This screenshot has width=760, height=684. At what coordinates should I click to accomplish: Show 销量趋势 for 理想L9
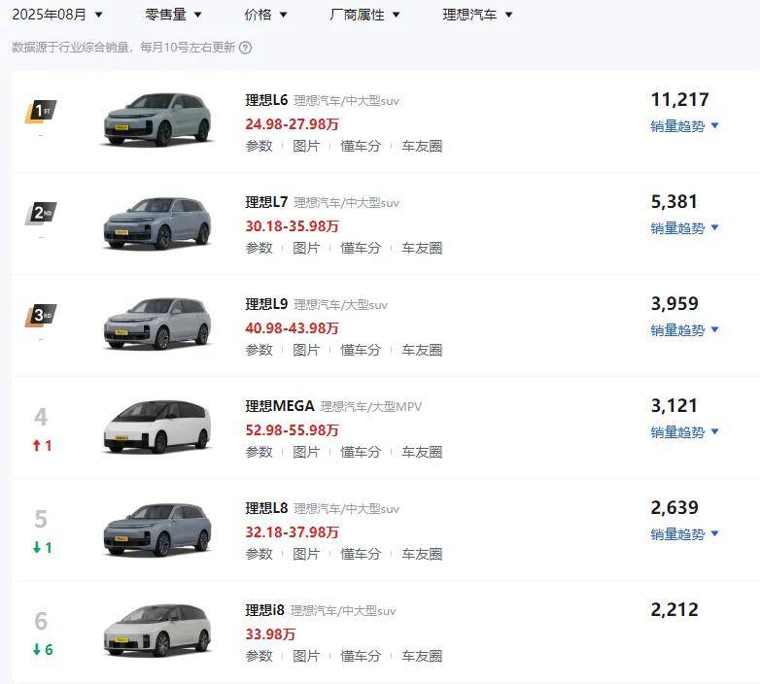pyautogui.click(x=684, y=330)
